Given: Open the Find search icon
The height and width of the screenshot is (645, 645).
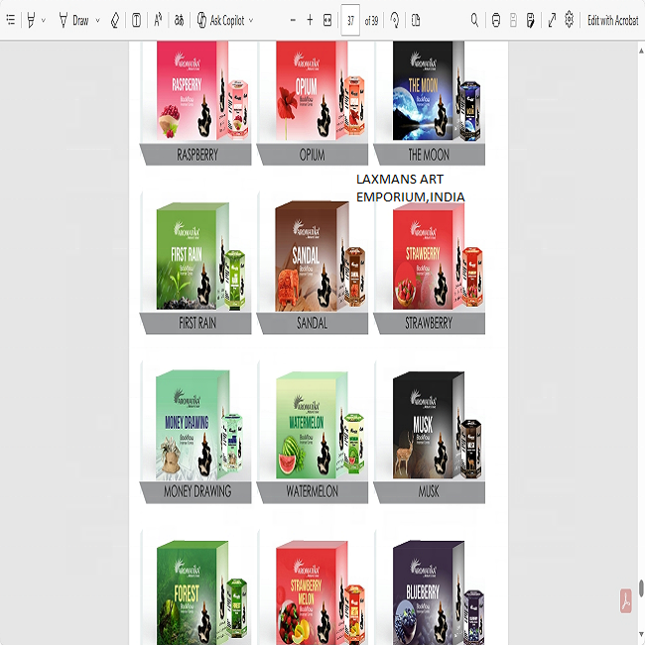Looking at the screenshot, I should 474,20.
